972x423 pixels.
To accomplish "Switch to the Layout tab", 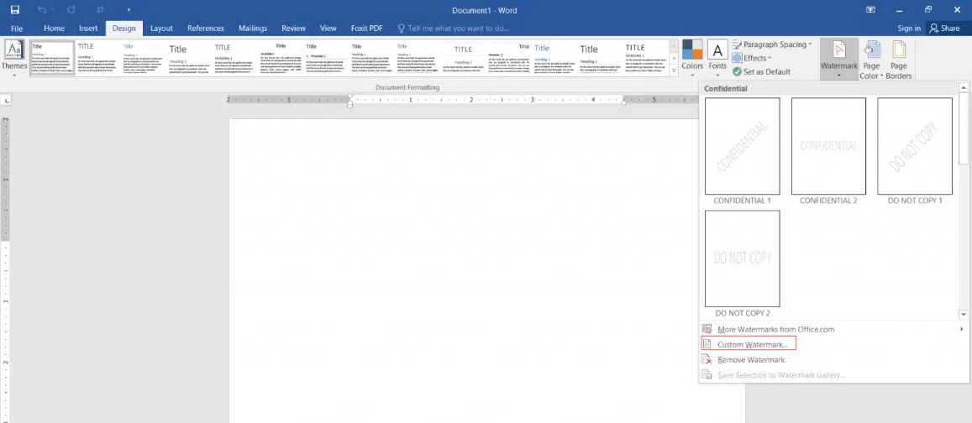I will [x=161, y=29].
